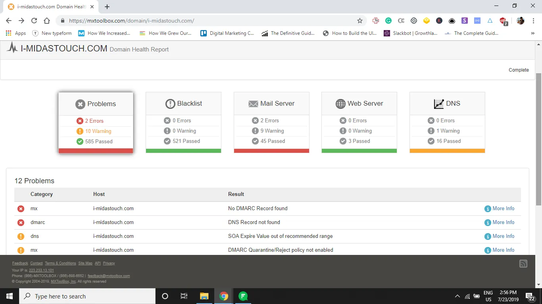Open a new browser tab
542x304 pixels.
pos(107,6)
